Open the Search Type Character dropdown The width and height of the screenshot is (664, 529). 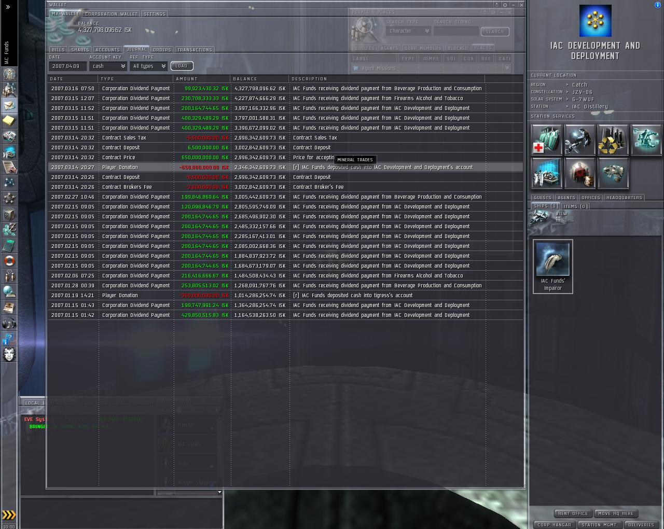(x=409, y=31)
